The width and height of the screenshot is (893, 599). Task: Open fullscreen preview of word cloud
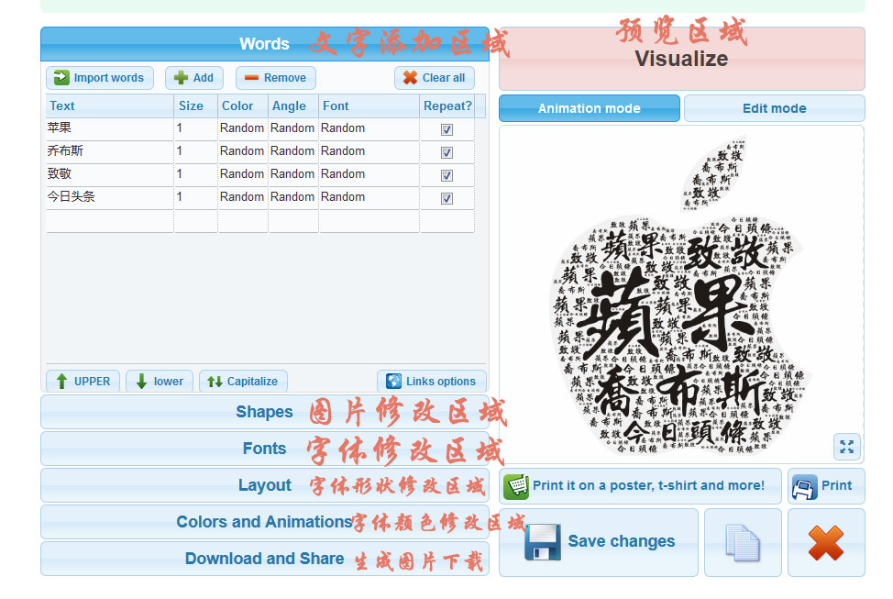847,447
